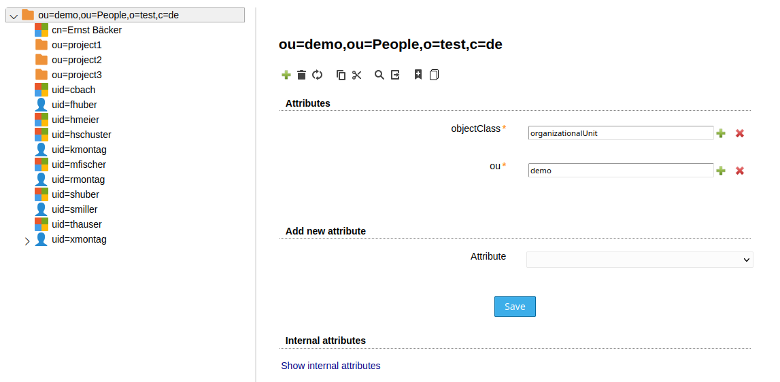Delete entry using the trash icon
This screenshot has height=382, width=780.
[302, 75]
